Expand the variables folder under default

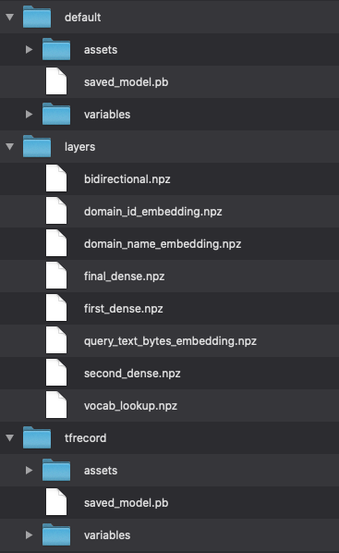coord(29,115)
